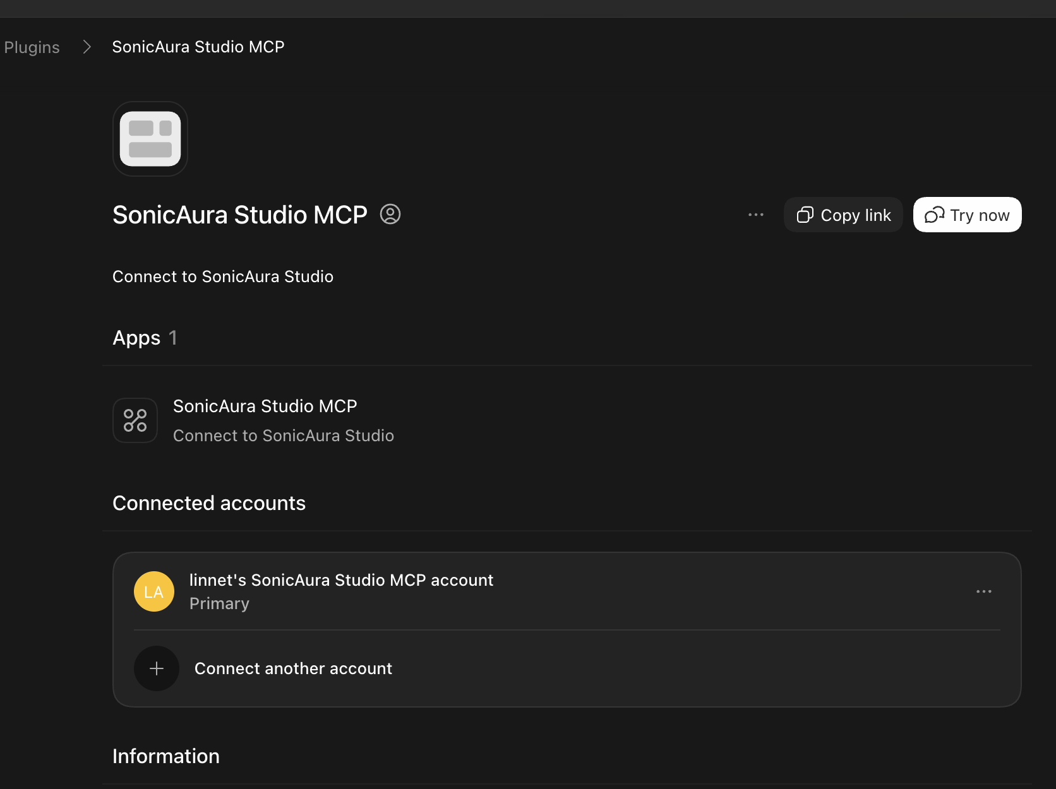Copy the plugin link

[x=843, y=215]
